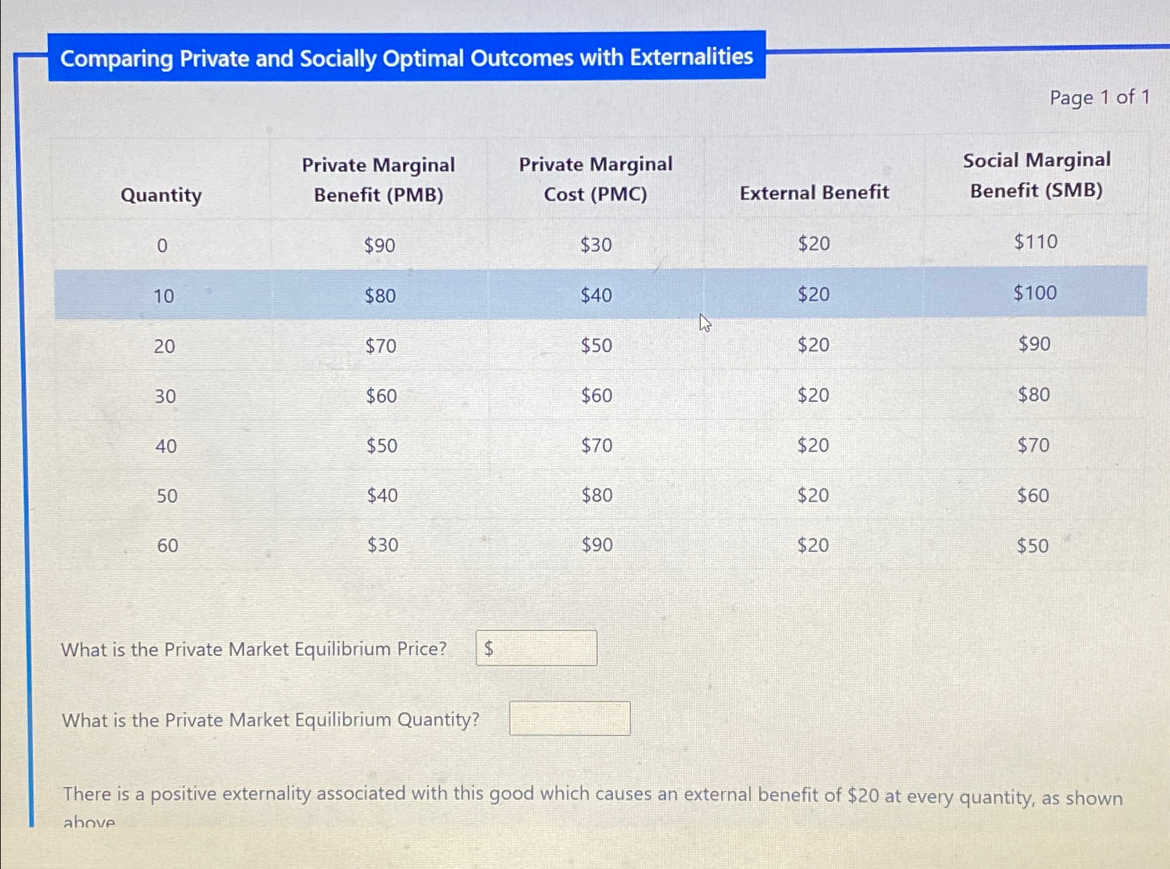Click the Page 1 of 1 label
Viewport: 1170px width, 869px height.
click(1100, 98)
